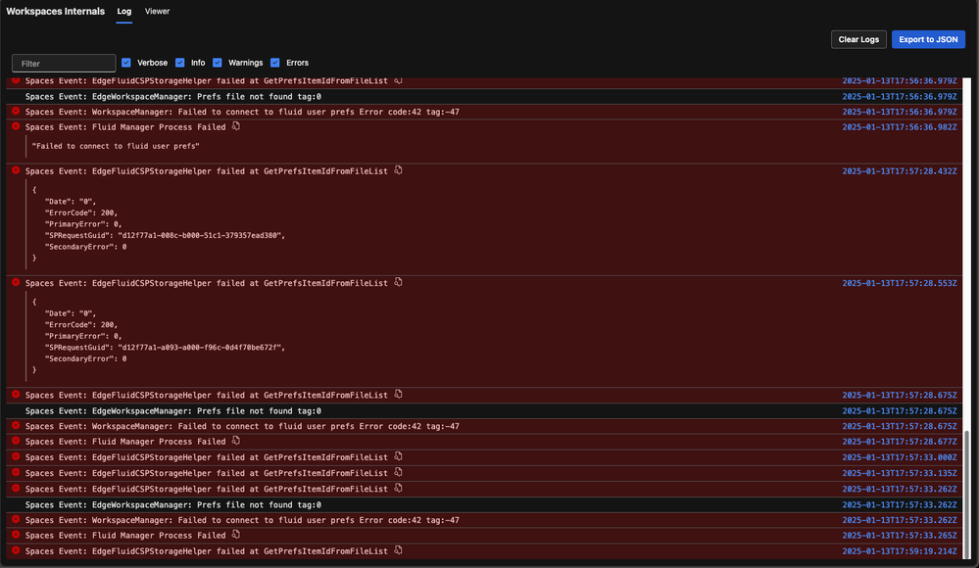979x568 pixels.
Task: Export logs with Export to JSON
Action: [x=928, y=39]
